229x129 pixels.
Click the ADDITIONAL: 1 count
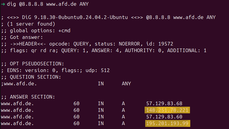(x=187, y=50)
